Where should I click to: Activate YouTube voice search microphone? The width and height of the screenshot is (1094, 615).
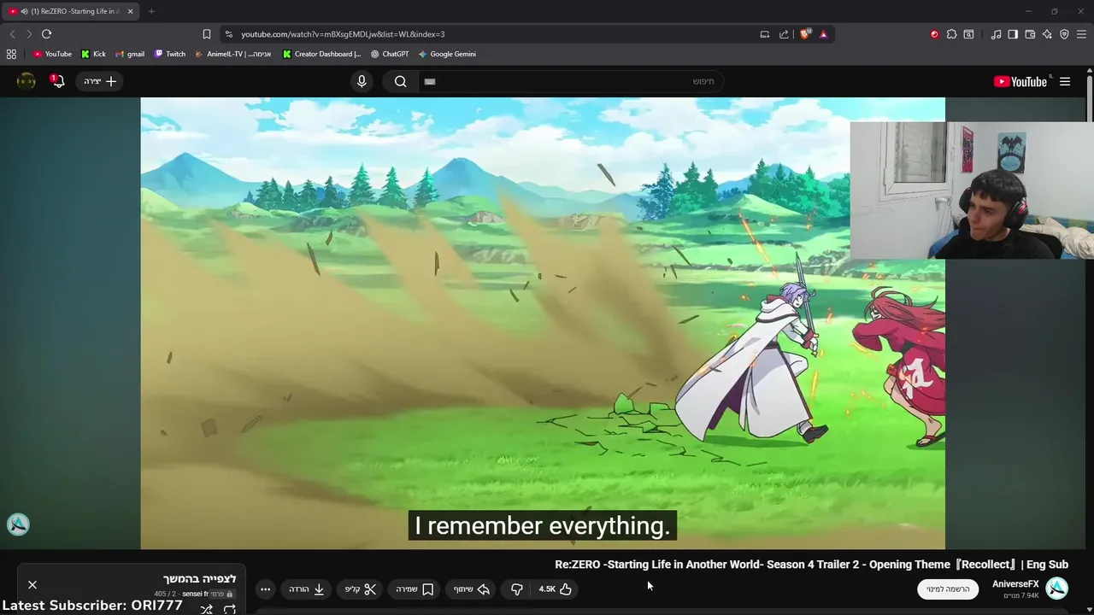tap(362, 81)
